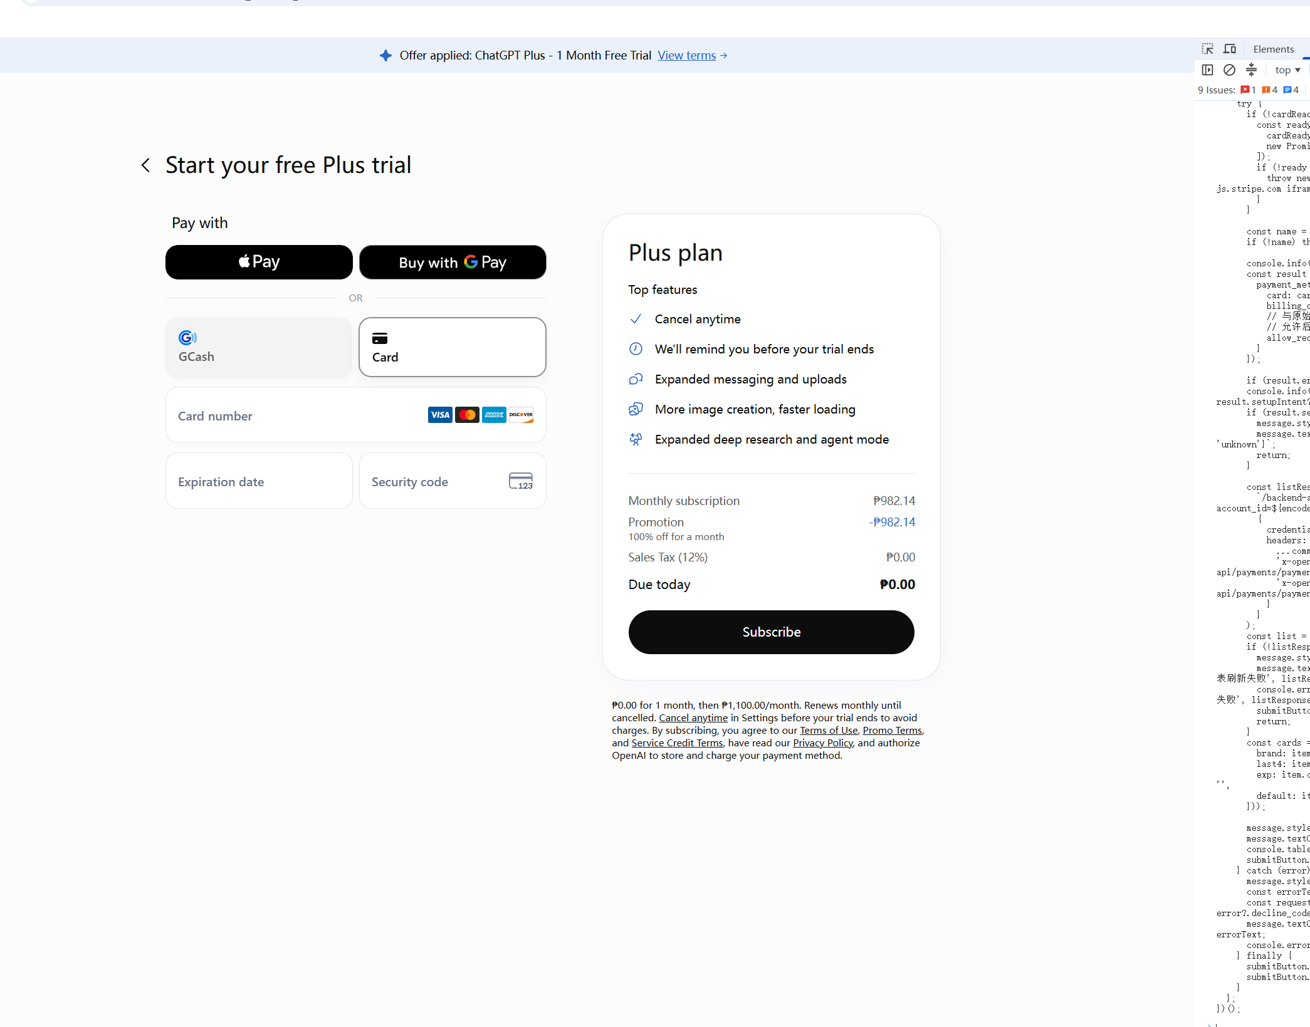Screen dimensions: 1310x1027
Task: Focus the Security code field
Action: 453,481
